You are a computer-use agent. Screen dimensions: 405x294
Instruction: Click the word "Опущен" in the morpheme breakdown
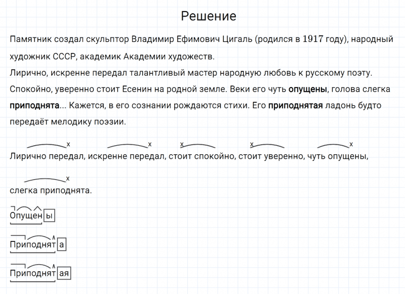pos(26,217)
